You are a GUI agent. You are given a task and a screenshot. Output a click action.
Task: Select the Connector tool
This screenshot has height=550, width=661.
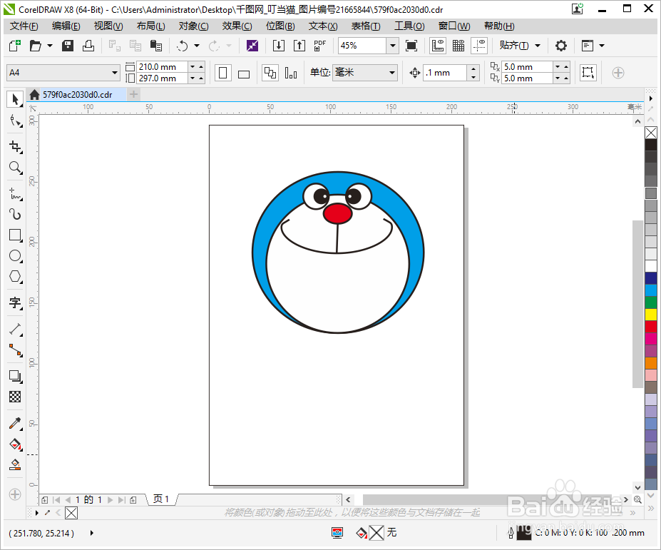(x=15, y=350)
